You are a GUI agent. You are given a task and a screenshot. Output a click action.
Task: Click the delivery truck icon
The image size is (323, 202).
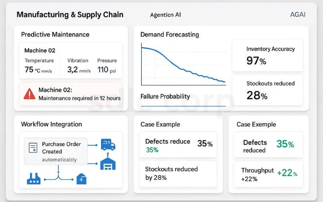pyautogui.click(x=108, y=145)
